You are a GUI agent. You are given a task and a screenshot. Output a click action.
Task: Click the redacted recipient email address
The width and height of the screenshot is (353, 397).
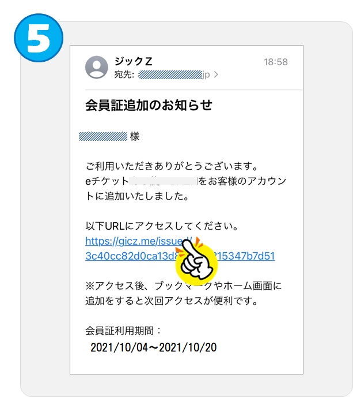click(x=174, y=74)
